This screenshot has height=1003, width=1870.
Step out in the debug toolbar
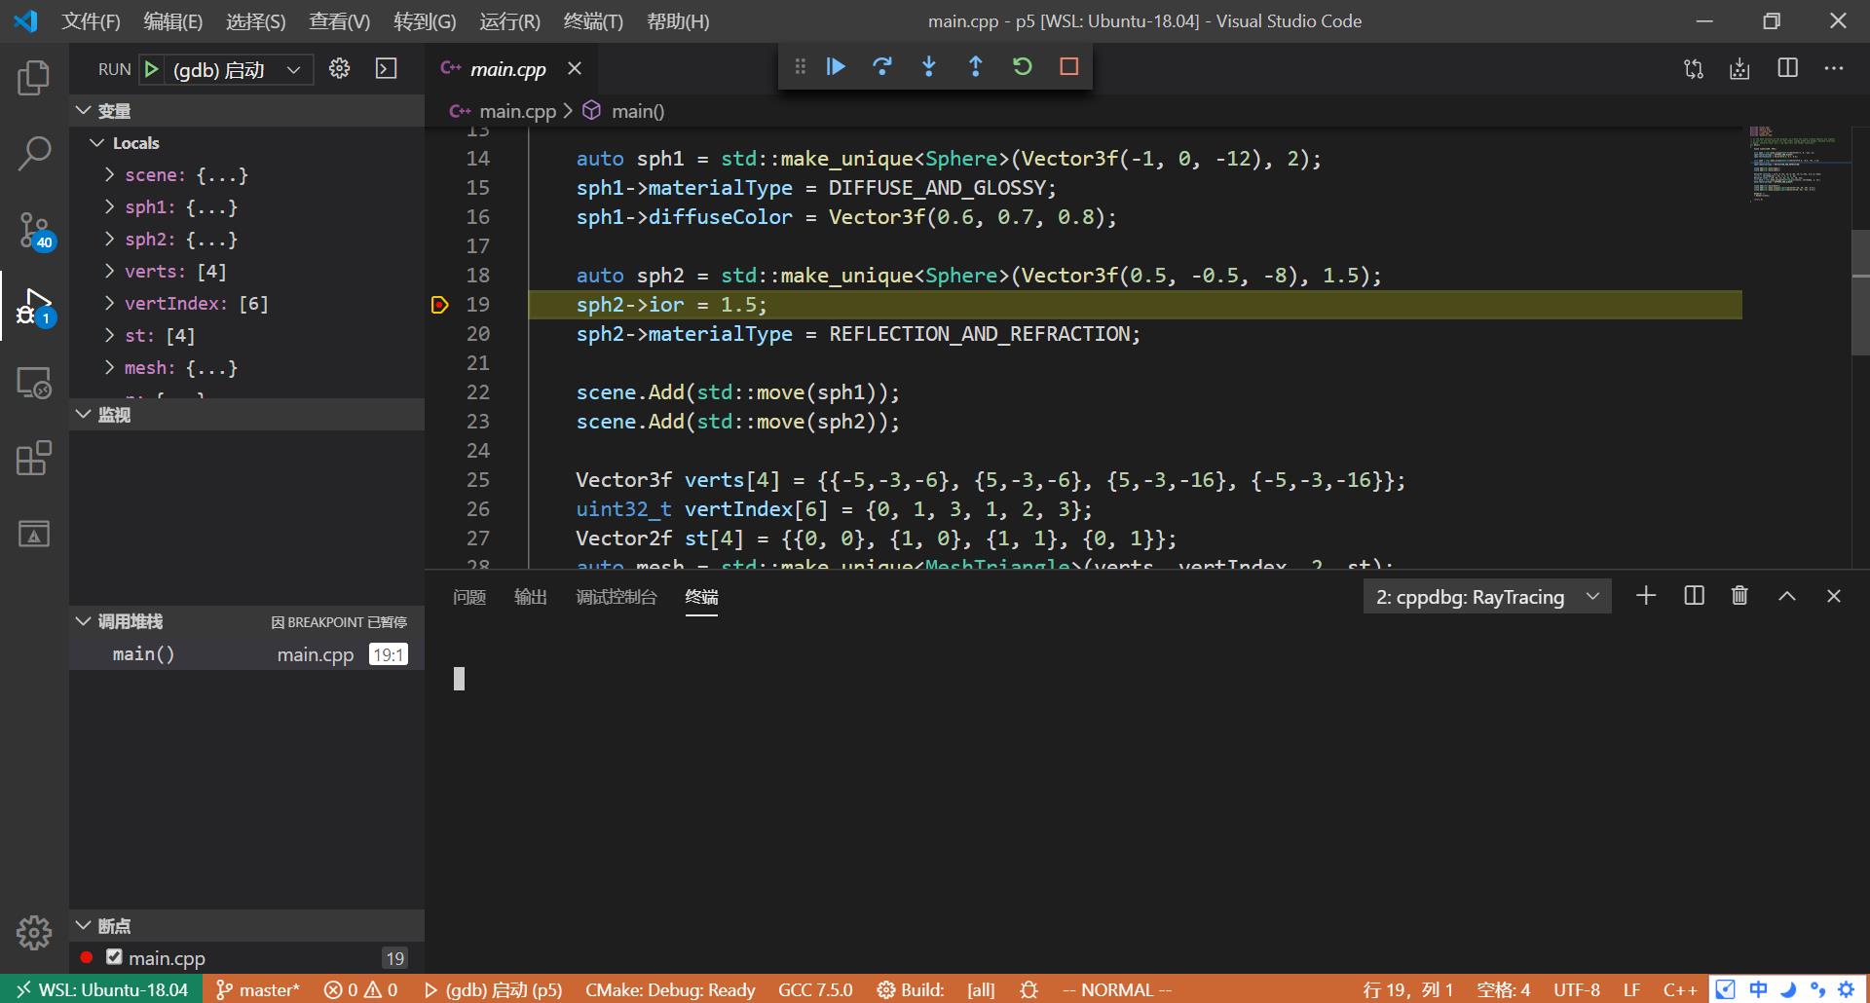(975, 66)
